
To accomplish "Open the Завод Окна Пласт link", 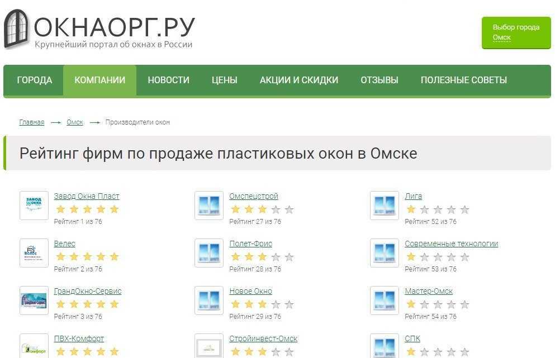I will click(x=87, y=196).
